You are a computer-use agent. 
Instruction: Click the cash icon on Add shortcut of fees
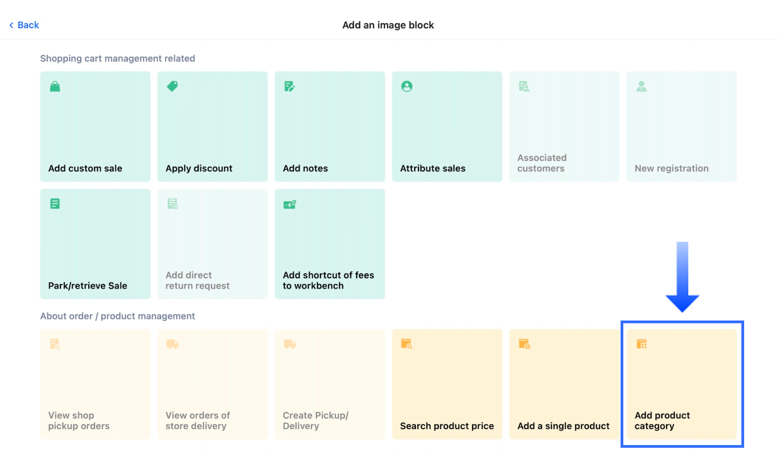tap(290, 204)
